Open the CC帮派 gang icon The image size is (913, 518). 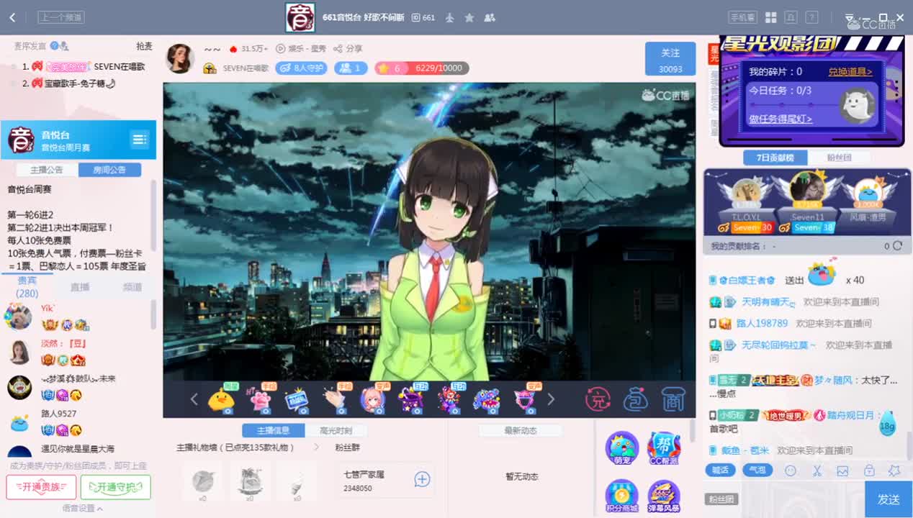point(664,448)
